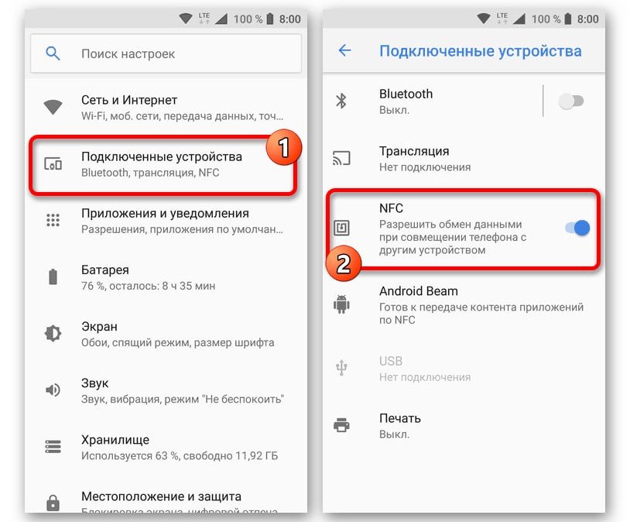Tap the Печать printer icon
The height and width of the screenshot is (522, 630).
[x=341, y=425]
